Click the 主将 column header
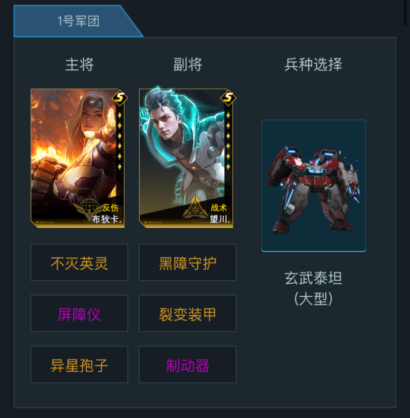Screen dimensions: 410x418 tap(79, 64)
